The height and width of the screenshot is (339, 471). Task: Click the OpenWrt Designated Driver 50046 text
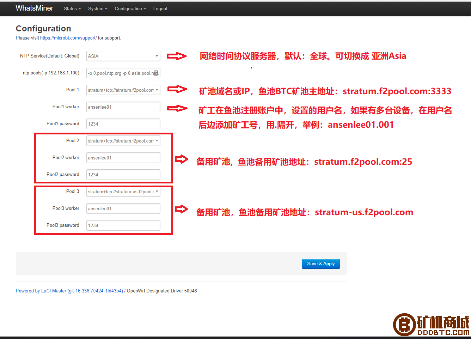coord(162,291)
